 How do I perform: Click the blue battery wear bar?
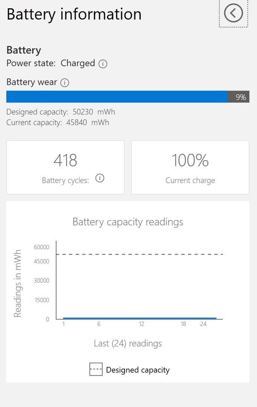[x=117, y=97]
